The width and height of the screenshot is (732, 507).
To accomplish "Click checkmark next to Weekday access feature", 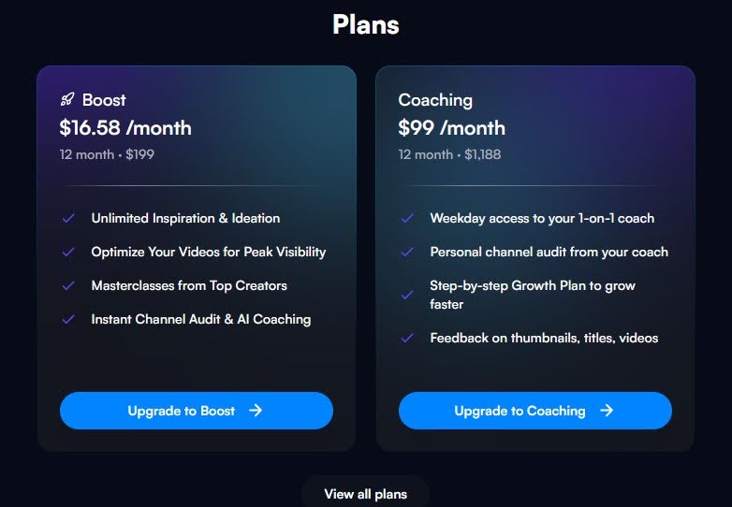I will coord(406,218).
